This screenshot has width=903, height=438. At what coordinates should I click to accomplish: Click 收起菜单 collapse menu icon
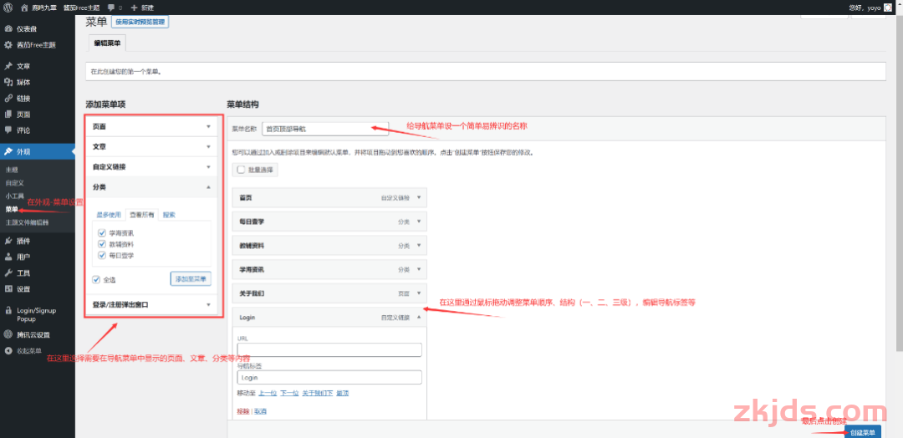pos(8,350)
